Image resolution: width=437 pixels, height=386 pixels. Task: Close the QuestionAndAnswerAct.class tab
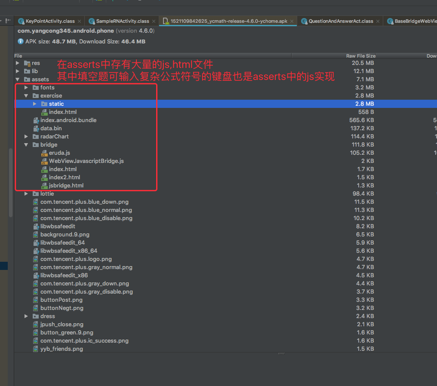coord(378,21)
